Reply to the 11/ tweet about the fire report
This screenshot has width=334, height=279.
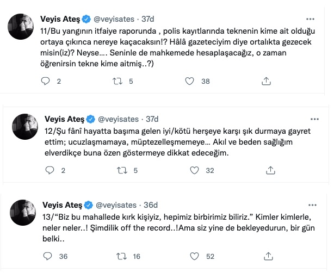[46, 81]
